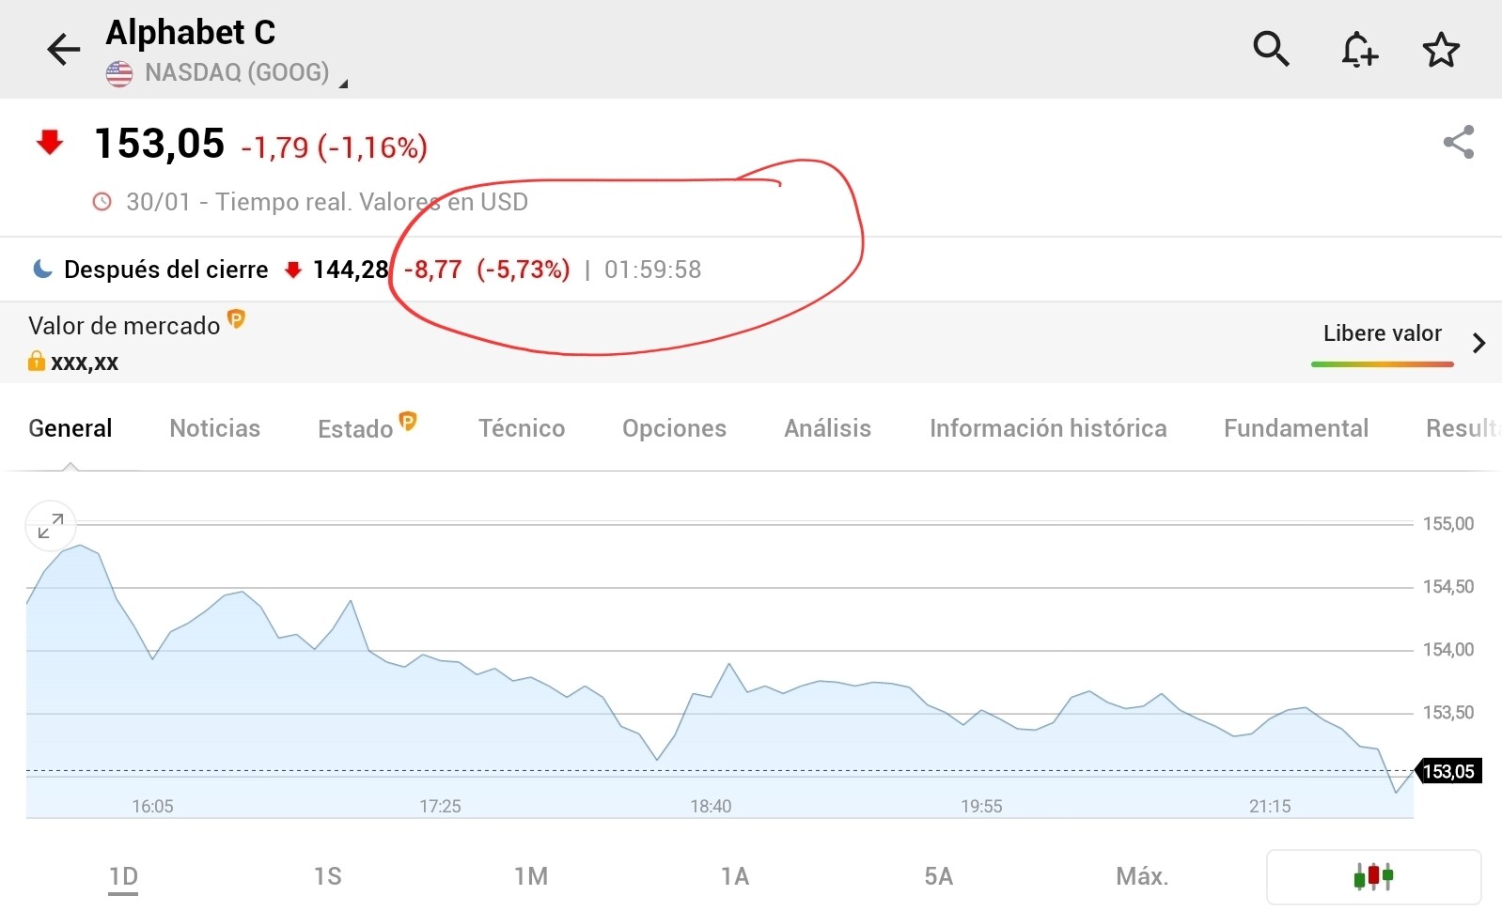Tap the Valor de mercado label
This screenshot has height=911, width=1502.
[124, 326]
